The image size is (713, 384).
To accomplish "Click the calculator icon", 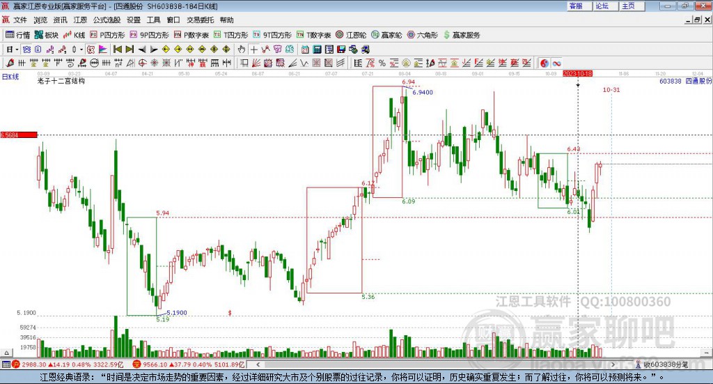I will 317,49.
